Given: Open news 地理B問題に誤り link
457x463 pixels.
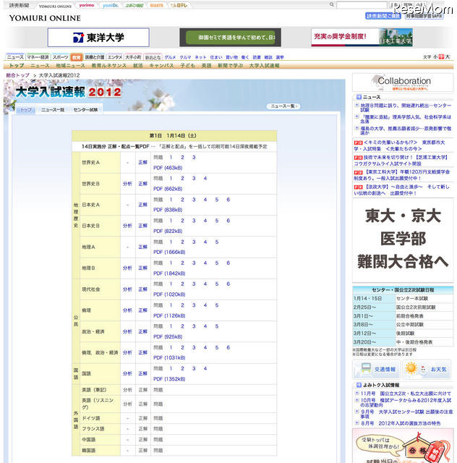Looking at the screenshot, I should click(406, 108).
